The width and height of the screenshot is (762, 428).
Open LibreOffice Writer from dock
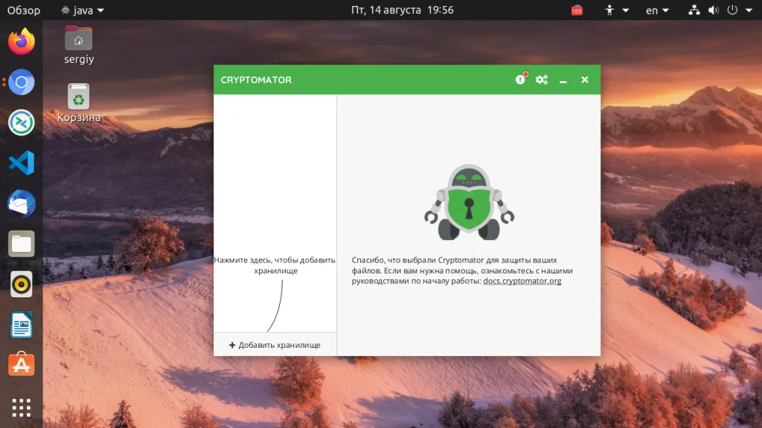[22, 324]
